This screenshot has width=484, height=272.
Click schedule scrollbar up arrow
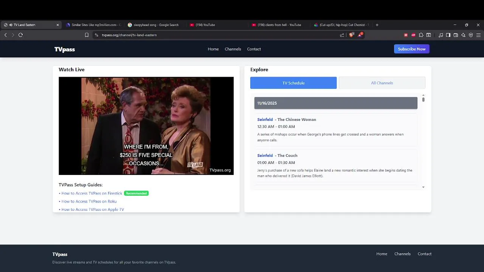[423, 95]
